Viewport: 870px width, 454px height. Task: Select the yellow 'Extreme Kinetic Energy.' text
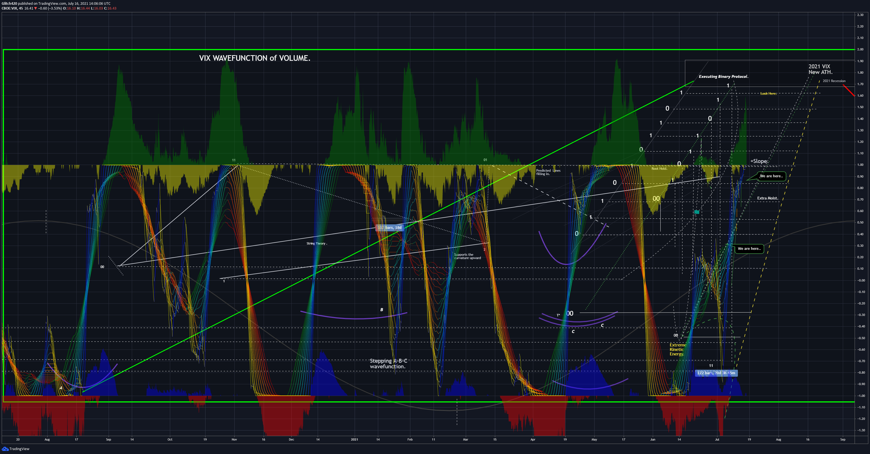(678, 350)
